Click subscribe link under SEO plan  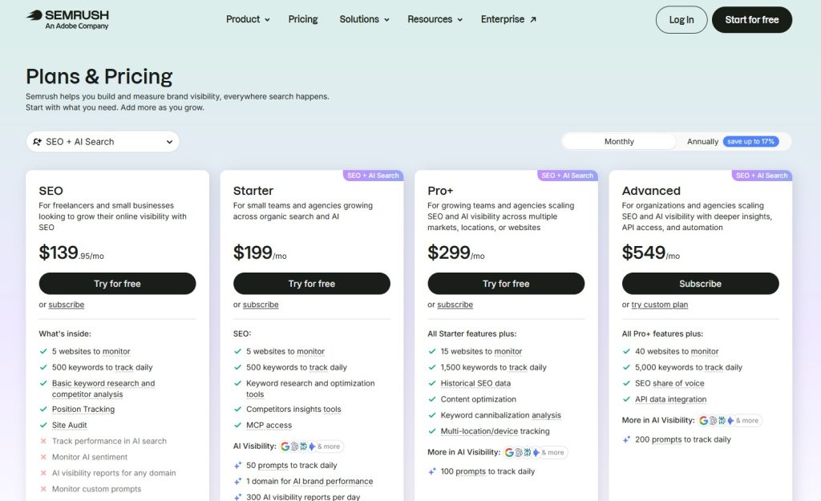[x=66, y=305]
